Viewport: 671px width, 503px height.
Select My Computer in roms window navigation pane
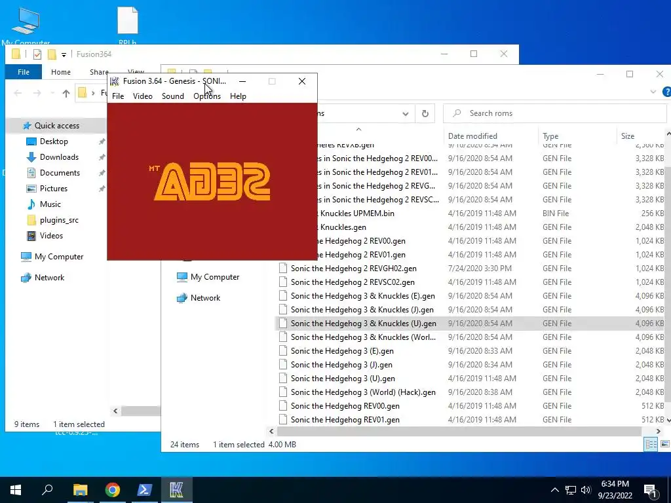[x=215, y=277]
